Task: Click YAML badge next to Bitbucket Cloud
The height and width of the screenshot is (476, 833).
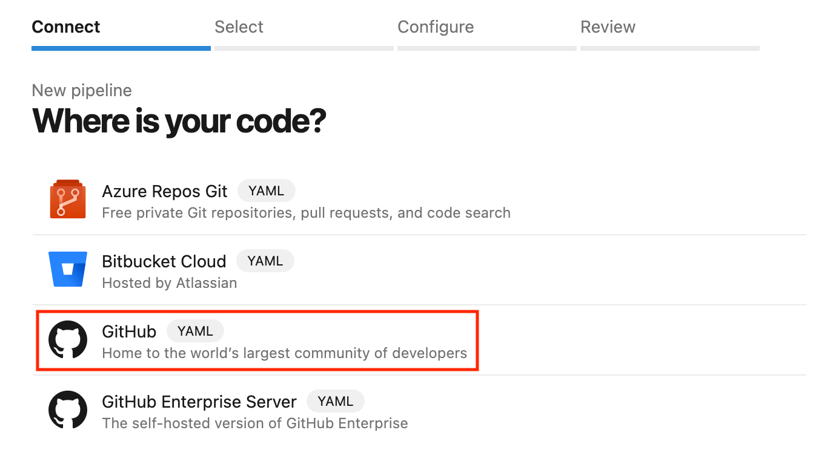Action: click(x=265, y=261)
